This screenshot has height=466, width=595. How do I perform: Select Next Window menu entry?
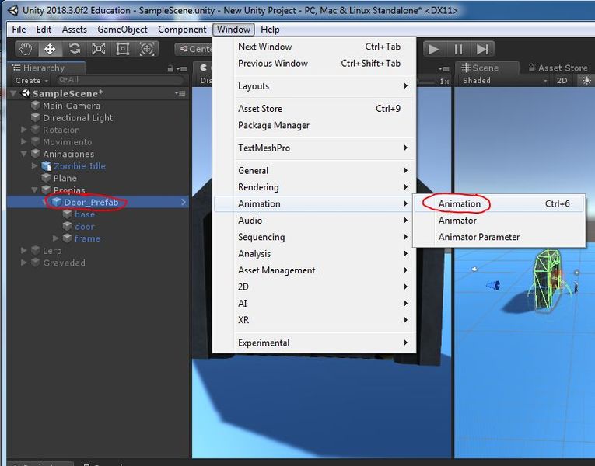click(x=314, y=47)
